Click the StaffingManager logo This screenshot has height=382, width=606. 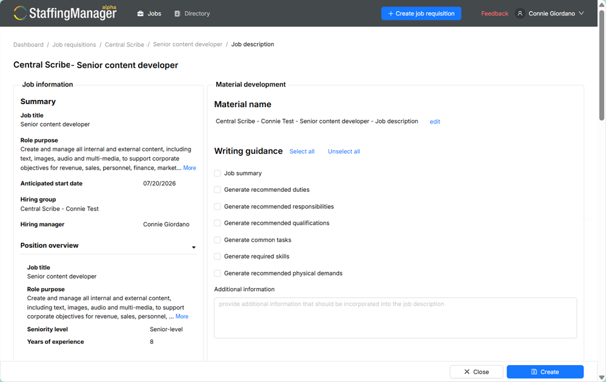click(x=65, y=13)
